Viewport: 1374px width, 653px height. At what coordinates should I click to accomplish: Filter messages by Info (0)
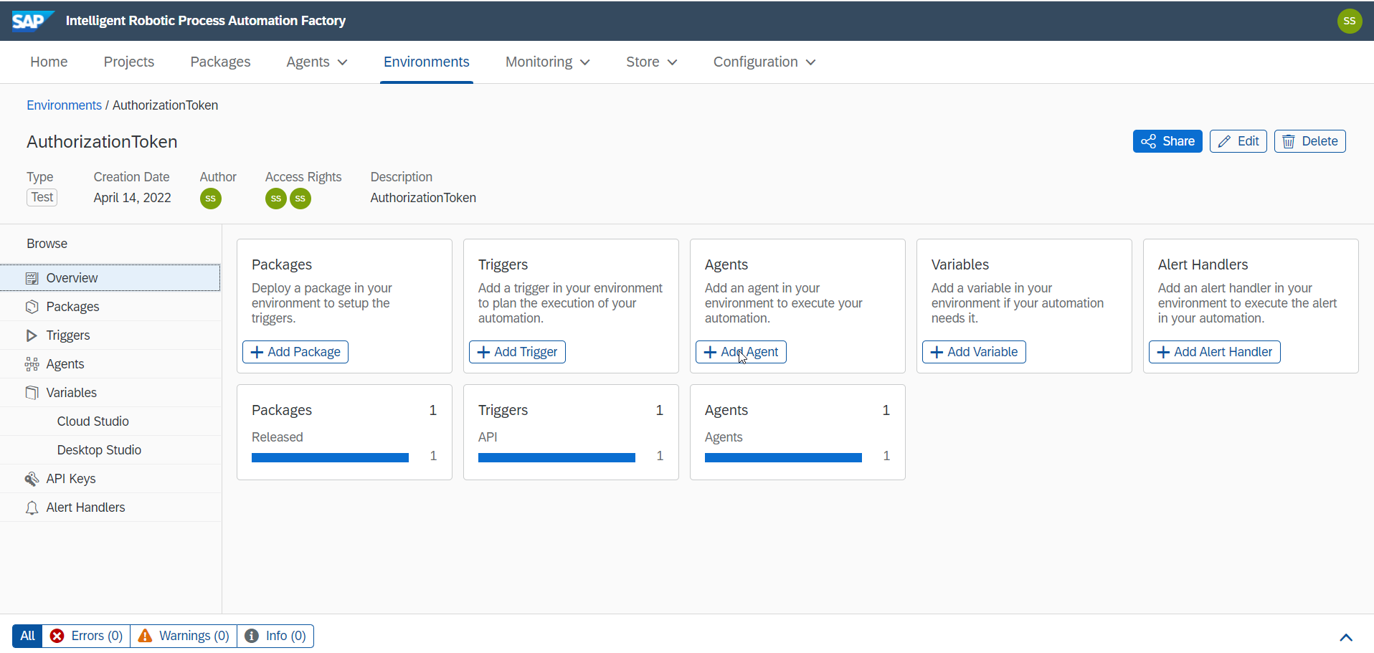coord(275,636)
